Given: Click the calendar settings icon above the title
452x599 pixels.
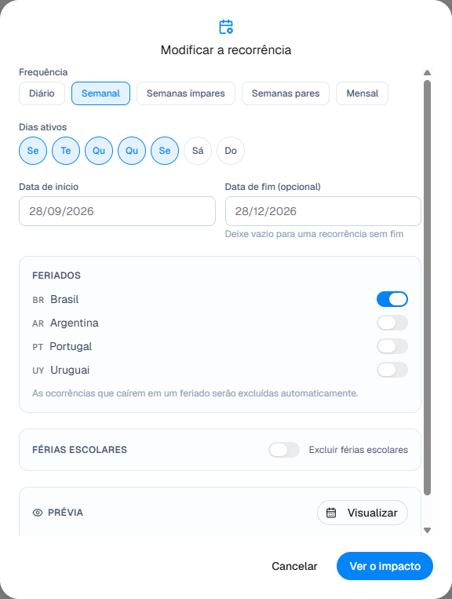Looking at the screenshot, I should point(226,27).
